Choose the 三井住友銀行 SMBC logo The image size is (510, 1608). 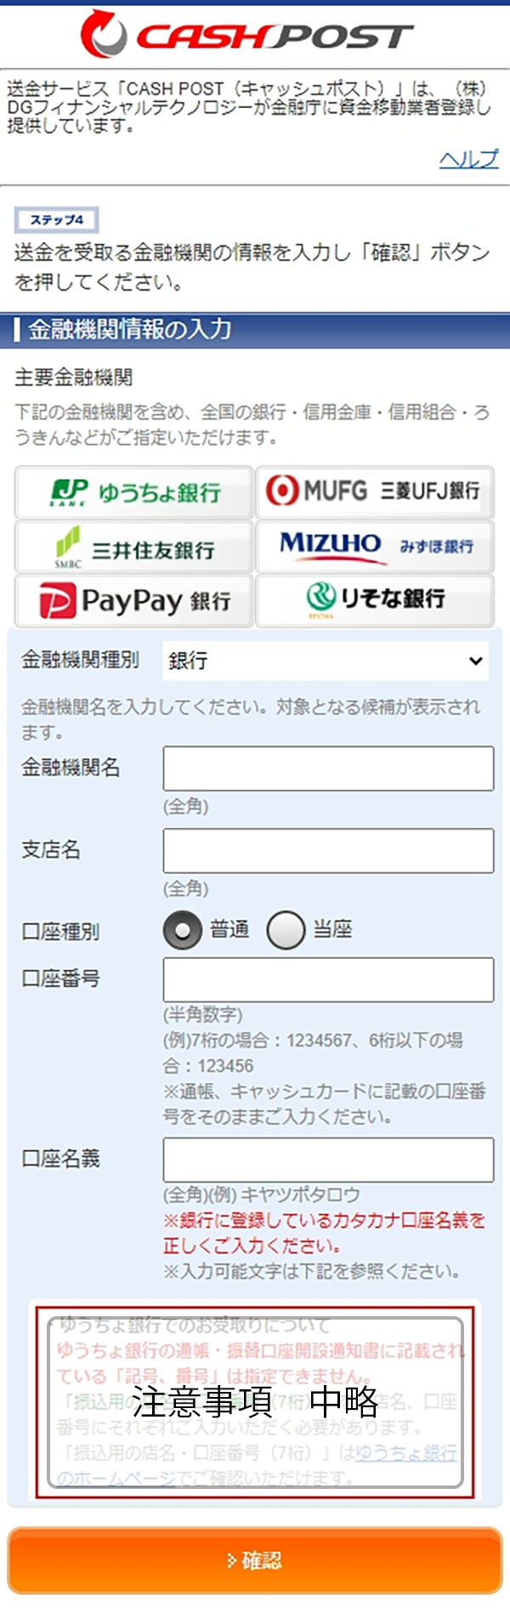point(134,547)
